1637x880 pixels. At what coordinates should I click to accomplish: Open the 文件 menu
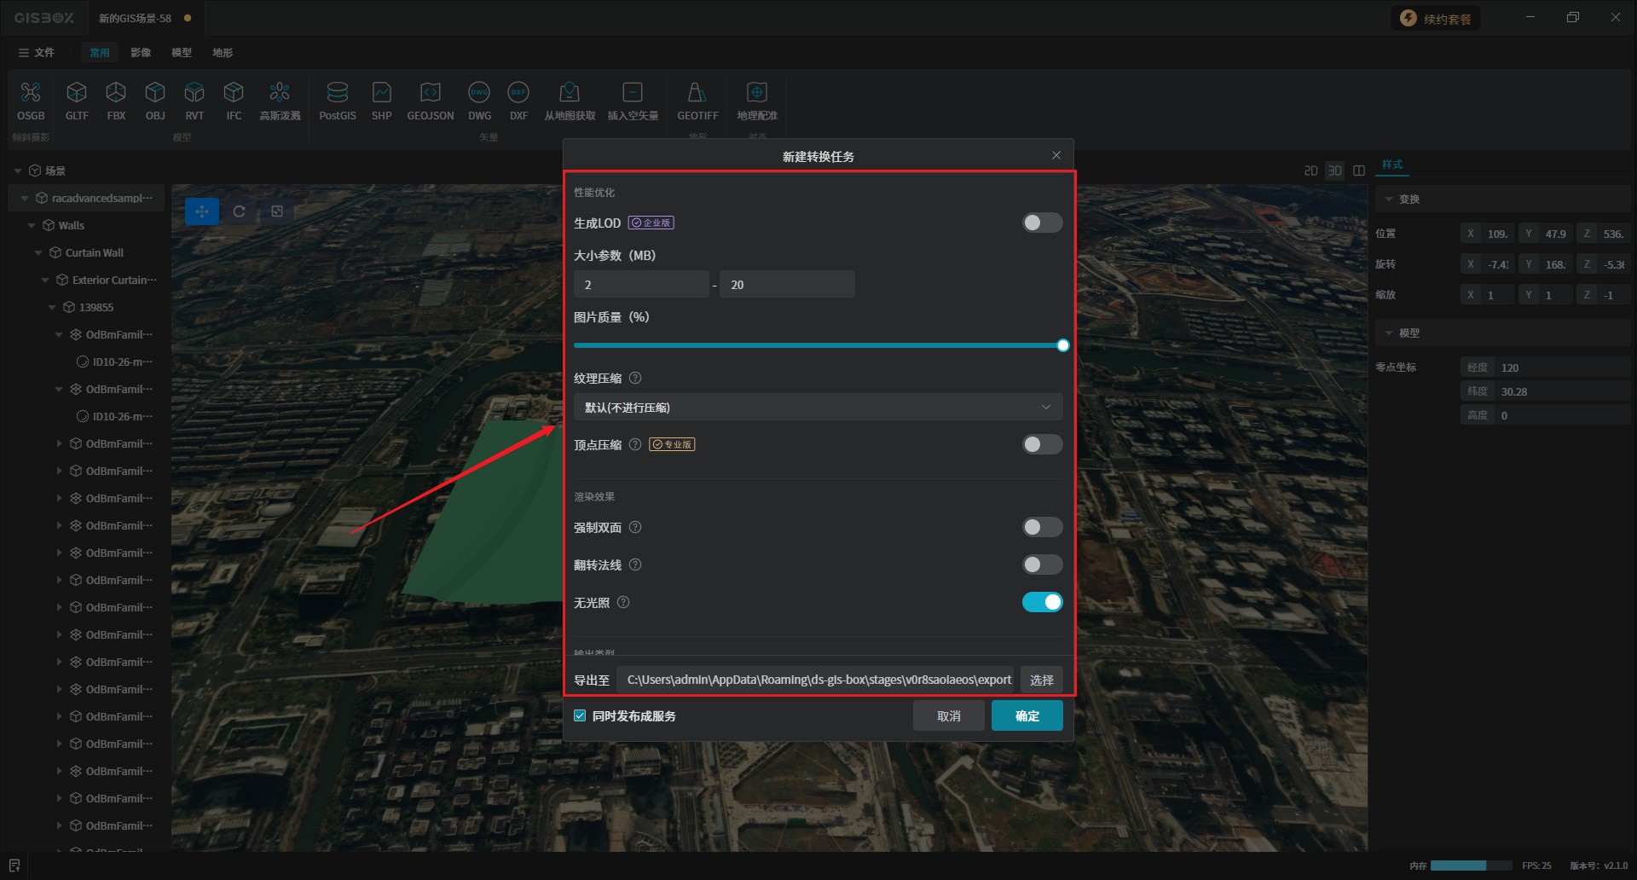pos(37,53)
